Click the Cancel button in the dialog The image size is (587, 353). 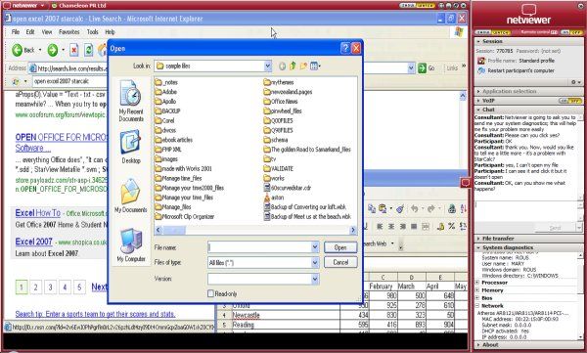click(x=340, y=262)
